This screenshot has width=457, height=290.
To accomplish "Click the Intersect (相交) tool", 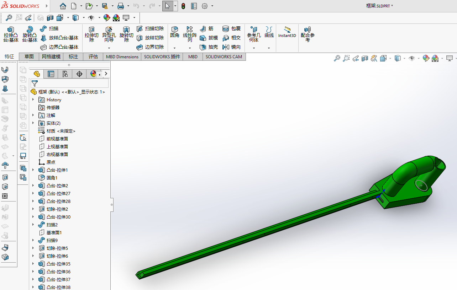I will [231, 38].
